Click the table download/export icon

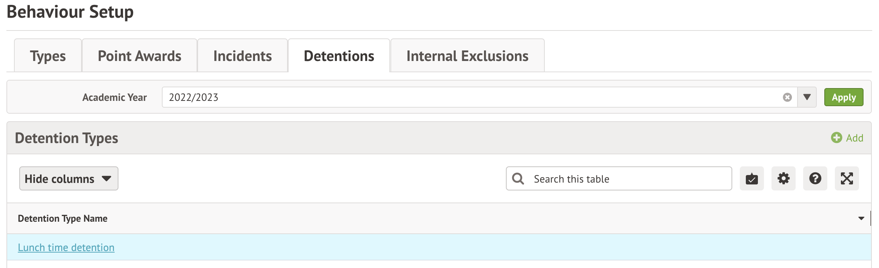point(751,178)
